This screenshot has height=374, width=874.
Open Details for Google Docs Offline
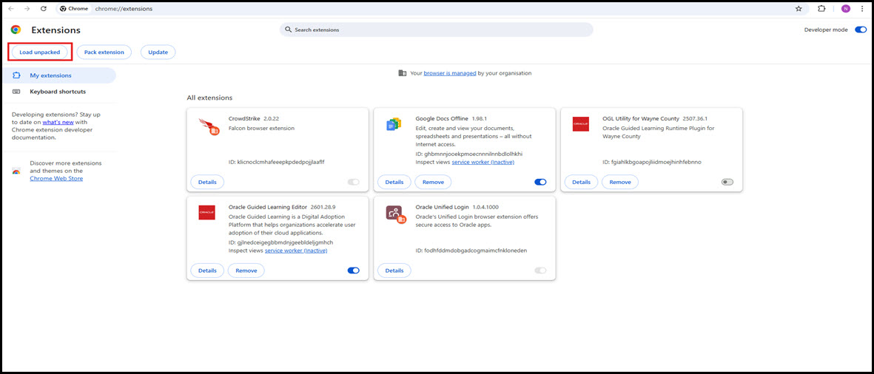pos(394,182)
